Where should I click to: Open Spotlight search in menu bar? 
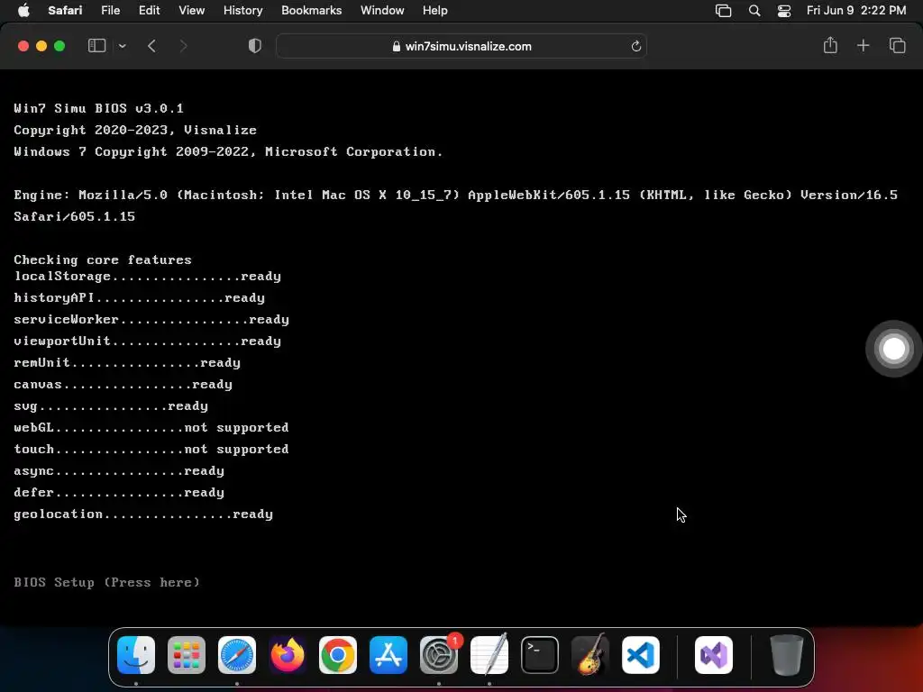(x=754, y=11)
